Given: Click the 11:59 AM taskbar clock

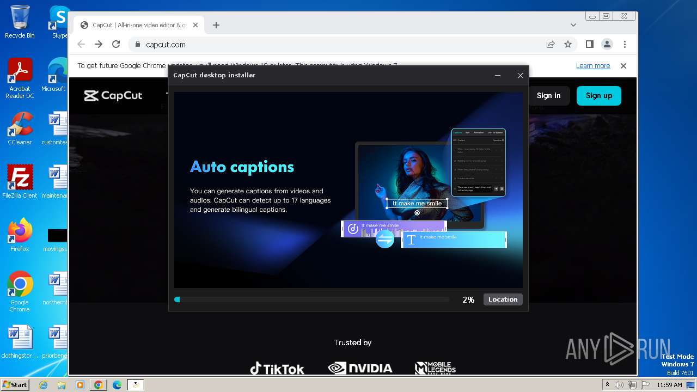Looking at the screenshot, I should pos(669,385).
